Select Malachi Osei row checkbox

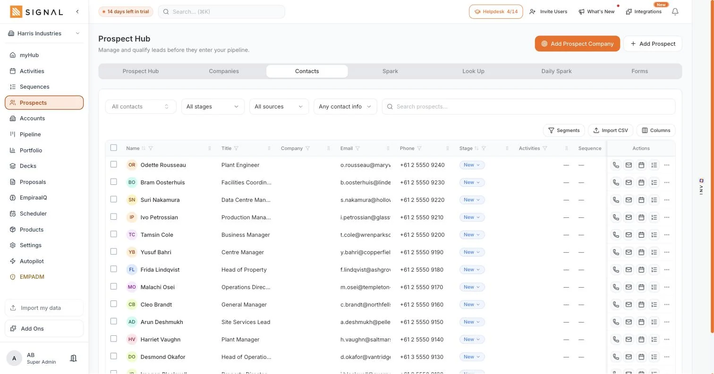pyautogui.click(x=113, y=287)
